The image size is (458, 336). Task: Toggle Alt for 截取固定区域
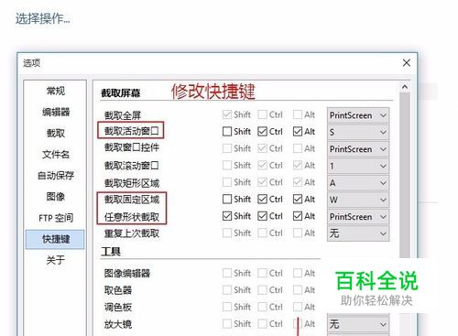298,200
